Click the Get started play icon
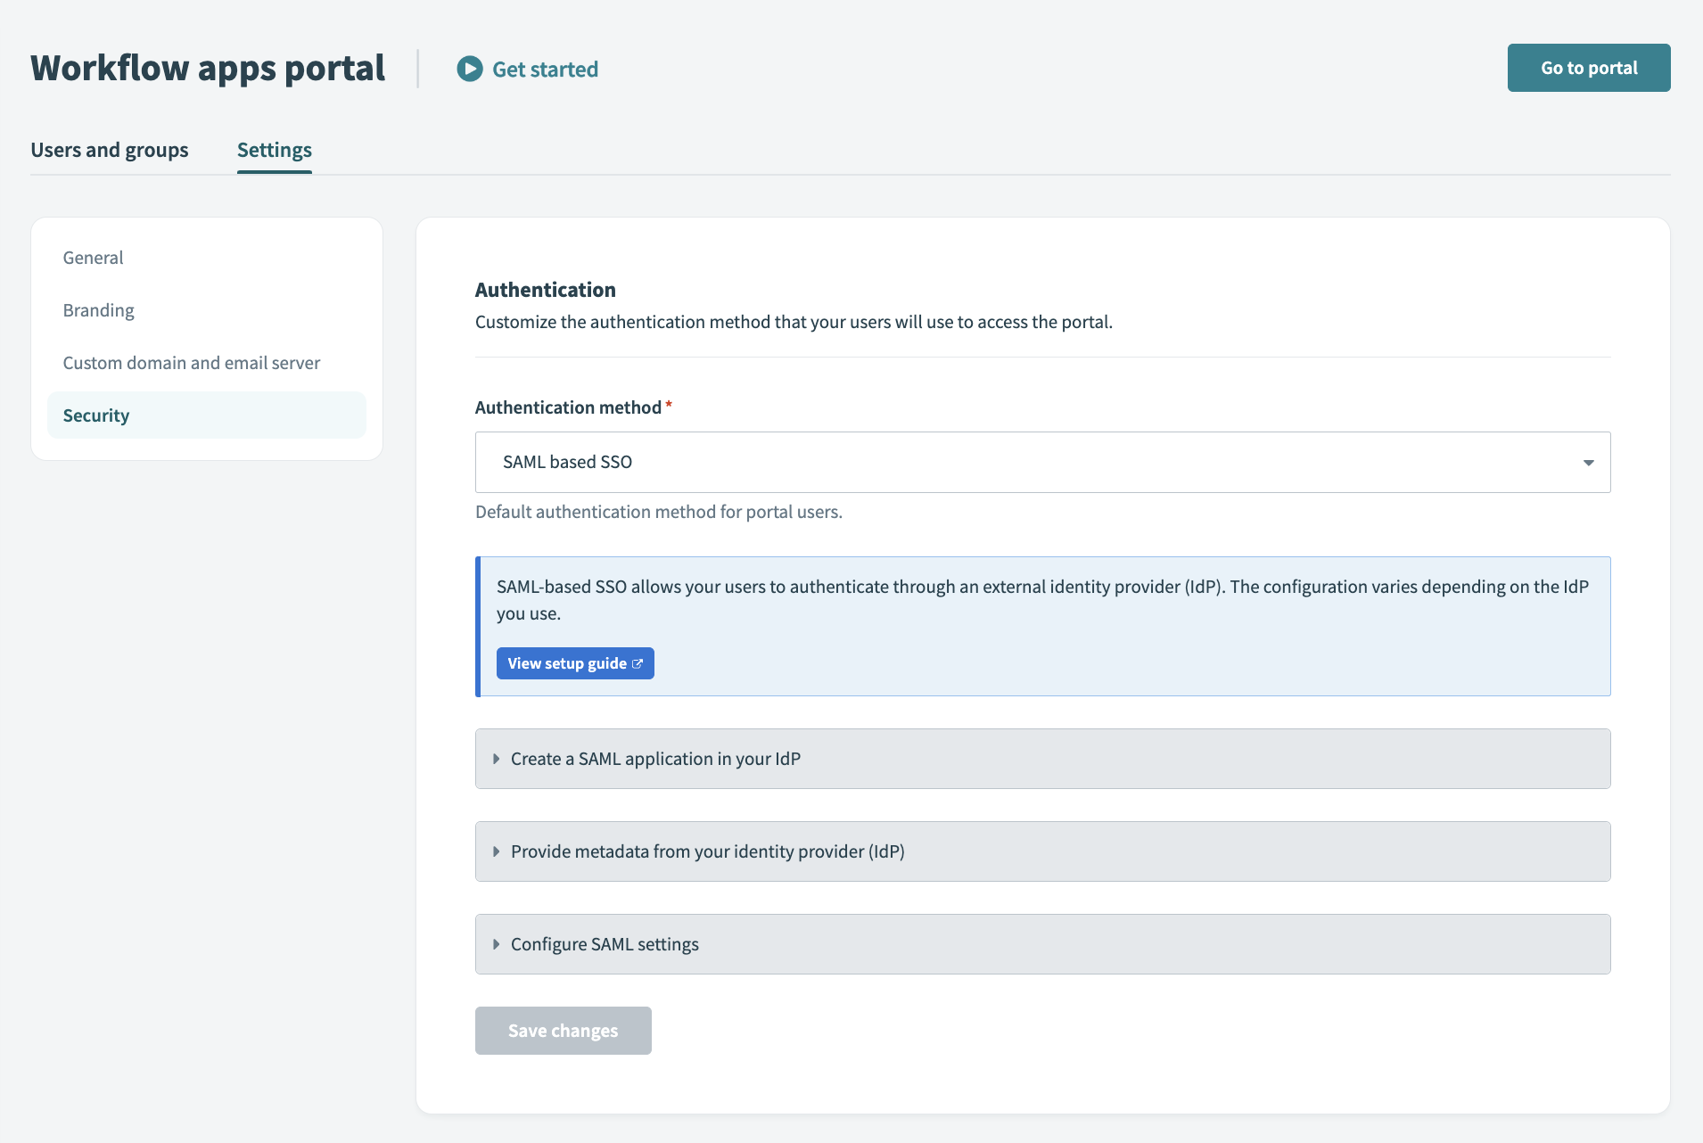The height and width of the screenshot is (1143, 1703). pos(470,69)
